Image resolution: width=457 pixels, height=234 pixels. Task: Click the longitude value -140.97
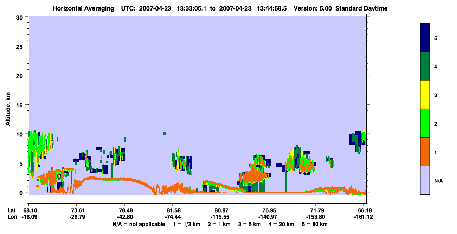pyautogui.click(x=268, y=217)
